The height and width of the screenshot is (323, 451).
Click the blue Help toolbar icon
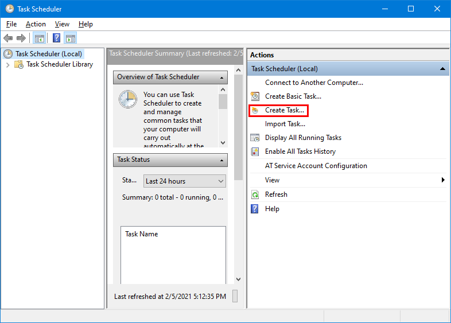(x=56, y=38)
